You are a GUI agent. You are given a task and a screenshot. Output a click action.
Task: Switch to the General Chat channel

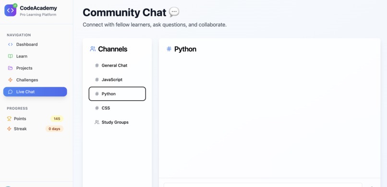(x=117, y=66)
